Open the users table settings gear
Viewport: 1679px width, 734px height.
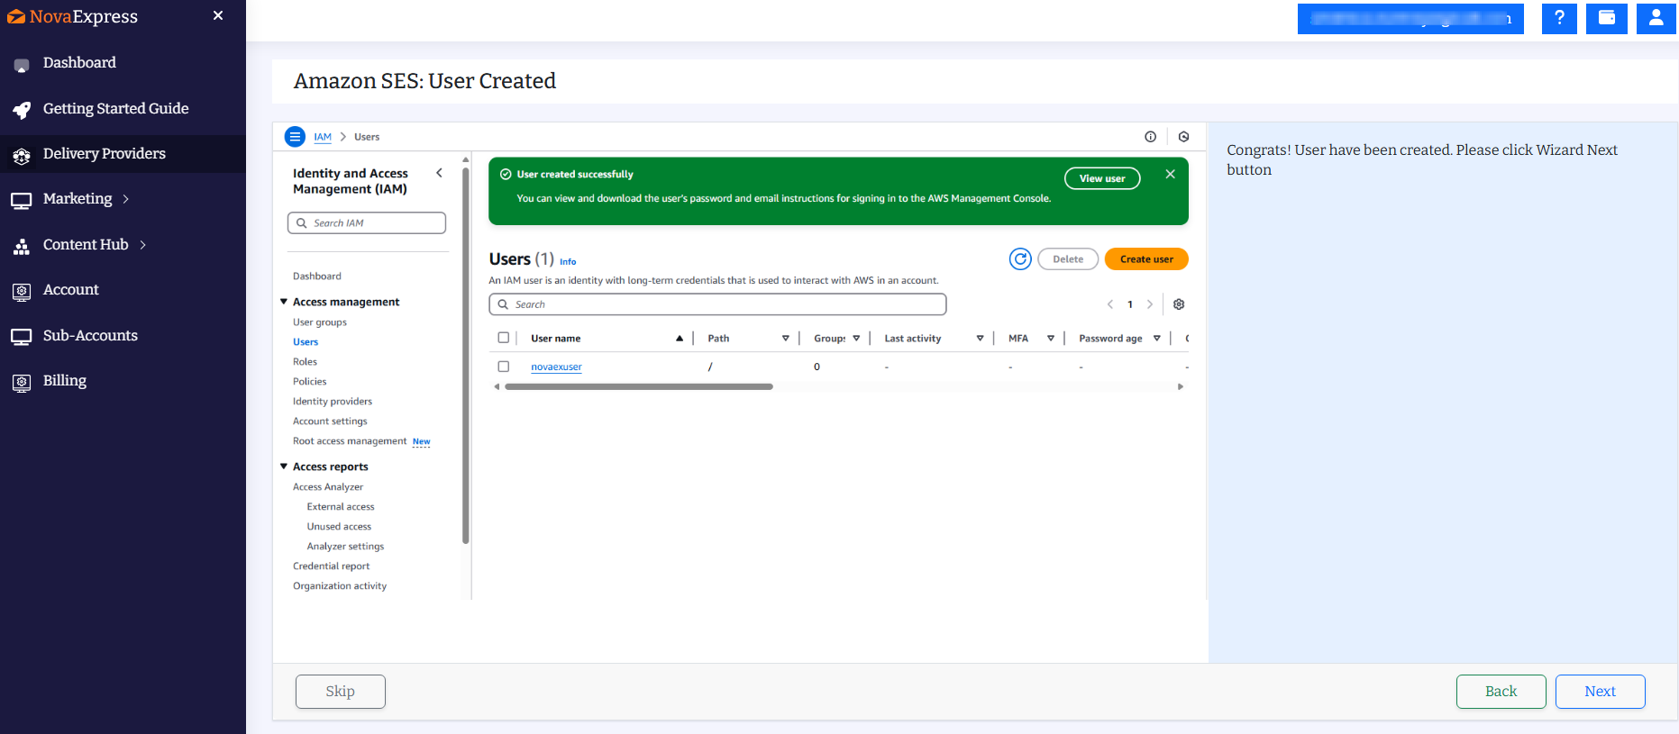[x=1178, y=304]
